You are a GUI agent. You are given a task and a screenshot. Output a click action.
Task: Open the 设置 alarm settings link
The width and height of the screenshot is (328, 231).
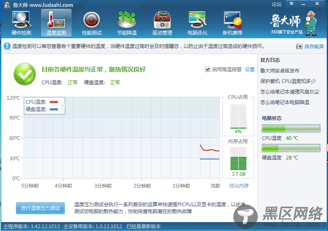(250, 70)
